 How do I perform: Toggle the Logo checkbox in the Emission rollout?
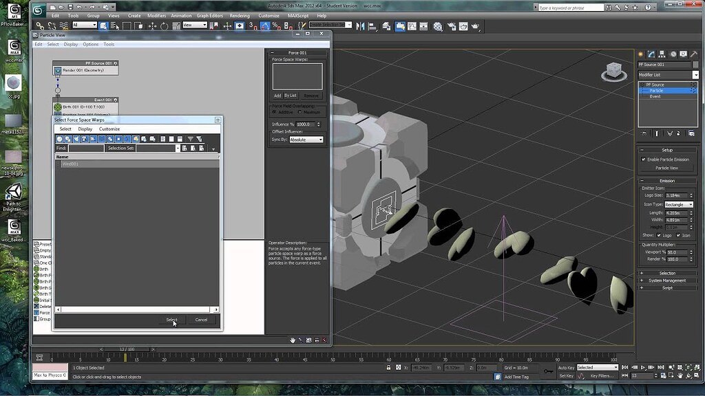click(658, 236)
